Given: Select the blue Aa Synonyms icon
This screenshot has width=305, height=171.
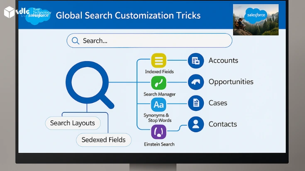Looking at the screenshot, I should pyautogui.click(x=159, y=104).
